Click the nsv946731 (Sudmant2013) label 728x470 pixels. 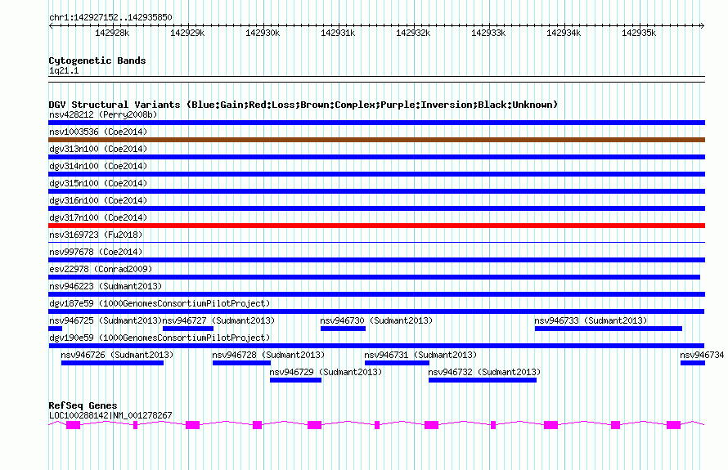(x=420, y=355)
